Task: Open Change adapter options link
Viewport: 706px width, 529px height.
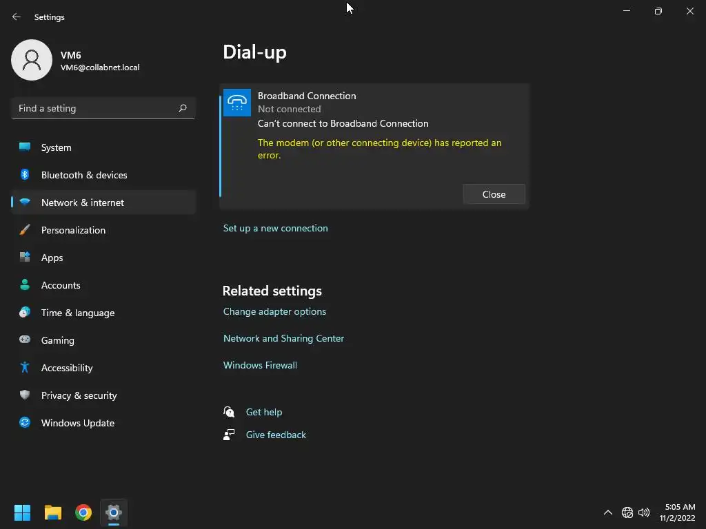Action: point(274,311)
